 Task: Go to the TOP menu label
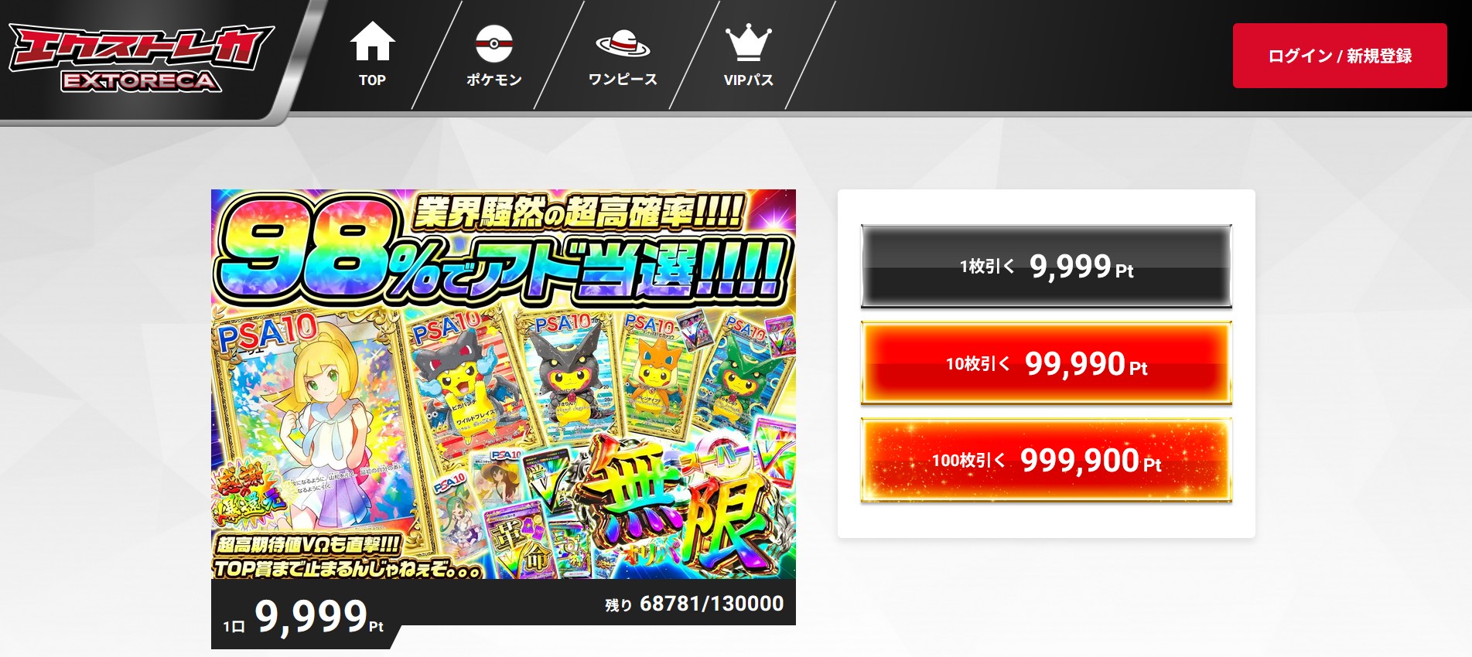[372, 80]
